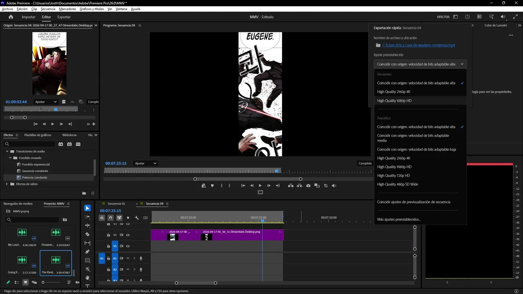Viewport: 523px width, 294px height.
Task: Click Go to In point in Program monitor
Action: coord(243,186)
